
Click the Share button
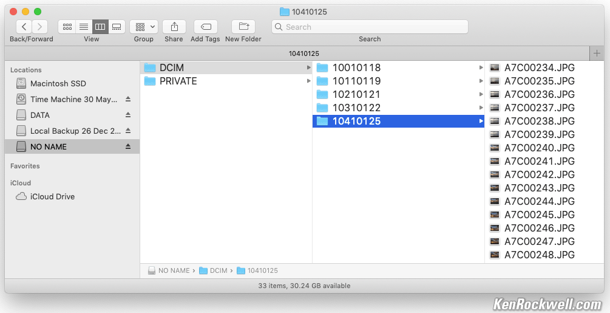click(x=174, y=27)
